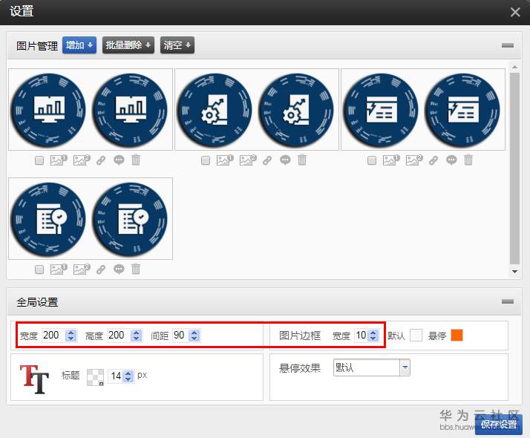Delete the monitor chart image item
This screenshot has height=438, width=530.
pyautogui.click(x=136, y=160)
